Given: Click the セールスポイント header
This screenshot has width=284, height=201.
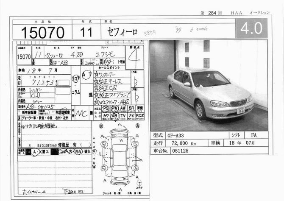Looking at the screenshot, I should click(109, 67).
